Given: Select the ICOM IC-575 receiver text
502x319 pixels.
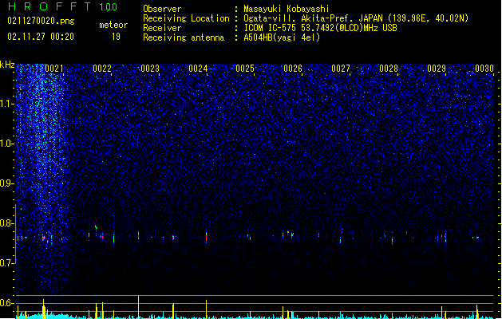Looking at the screenshot, I should click(x=320, y=28).
